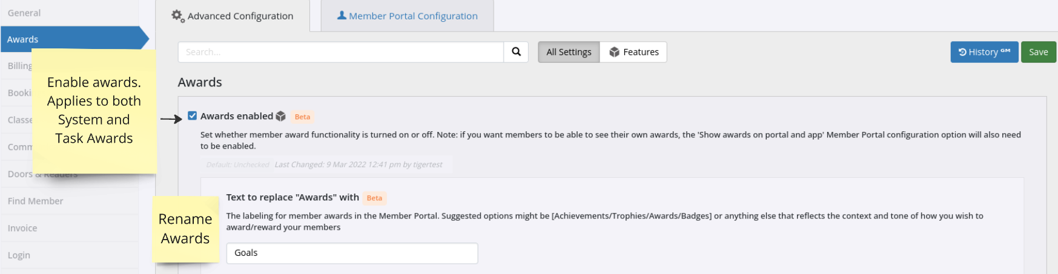The width and height of the screenshot is (1058, 274).
Task: Click the history clock icon
Action: click(962, 52)
